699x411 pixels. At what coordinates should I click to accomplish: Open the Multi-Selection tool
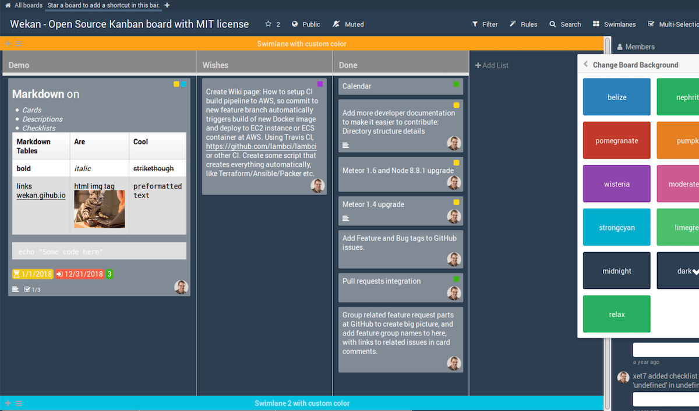coord(679,24)
